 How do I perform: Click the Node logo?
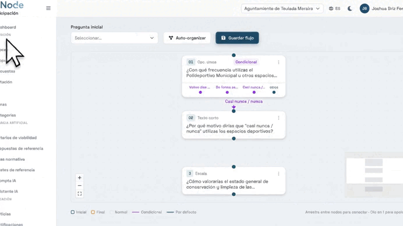click(12, 5)
